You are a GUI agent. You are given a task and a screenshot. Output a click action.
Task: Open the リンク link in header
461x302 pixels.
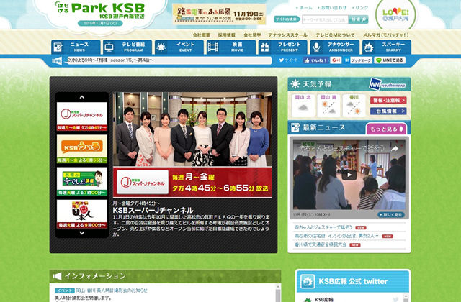pyautogui.click(x=360, y=8)
